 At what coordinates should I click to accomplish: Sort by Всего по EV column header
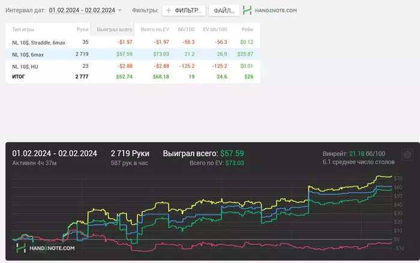pyautogui.click(x=155, y=29)
